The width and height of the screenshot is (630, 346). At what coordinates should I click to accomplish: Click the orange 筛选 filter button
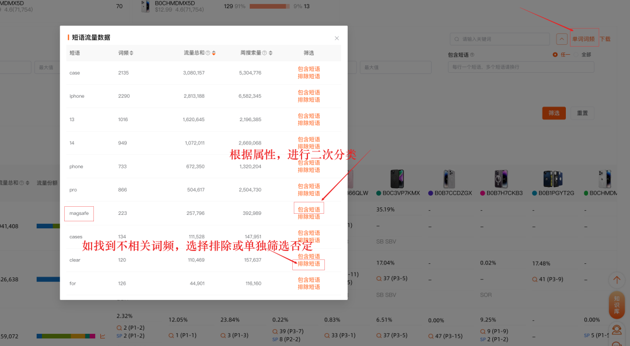click(553, 112)
